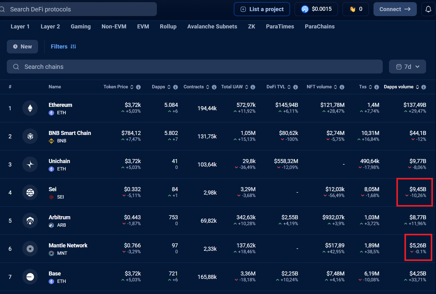Open the Arbitrum chain page
The image size is (436, 294).
click(59, 217)
